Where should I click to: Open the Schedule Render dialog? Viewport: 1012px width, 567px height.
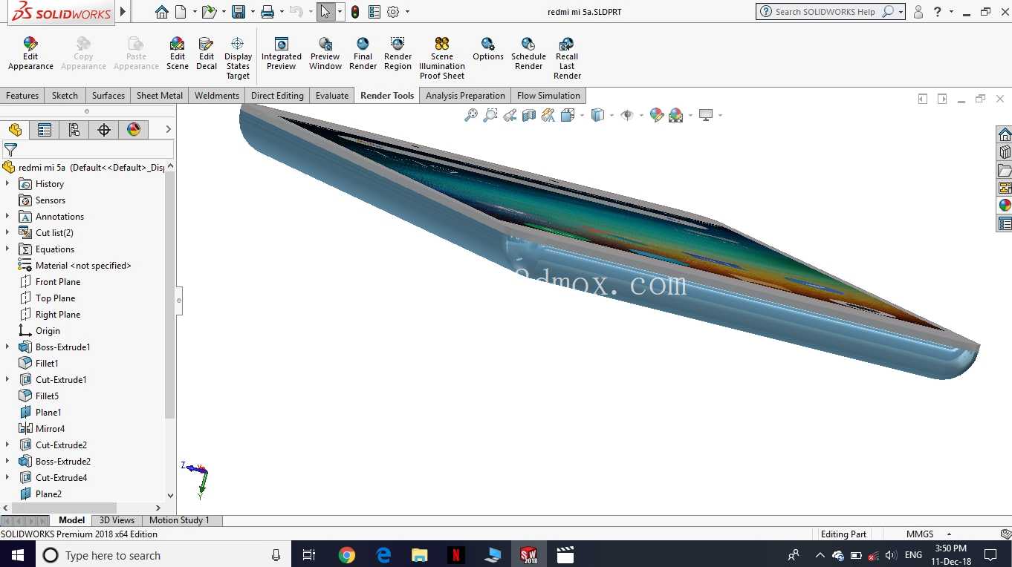pyautogui.click(x=528, y=54)
